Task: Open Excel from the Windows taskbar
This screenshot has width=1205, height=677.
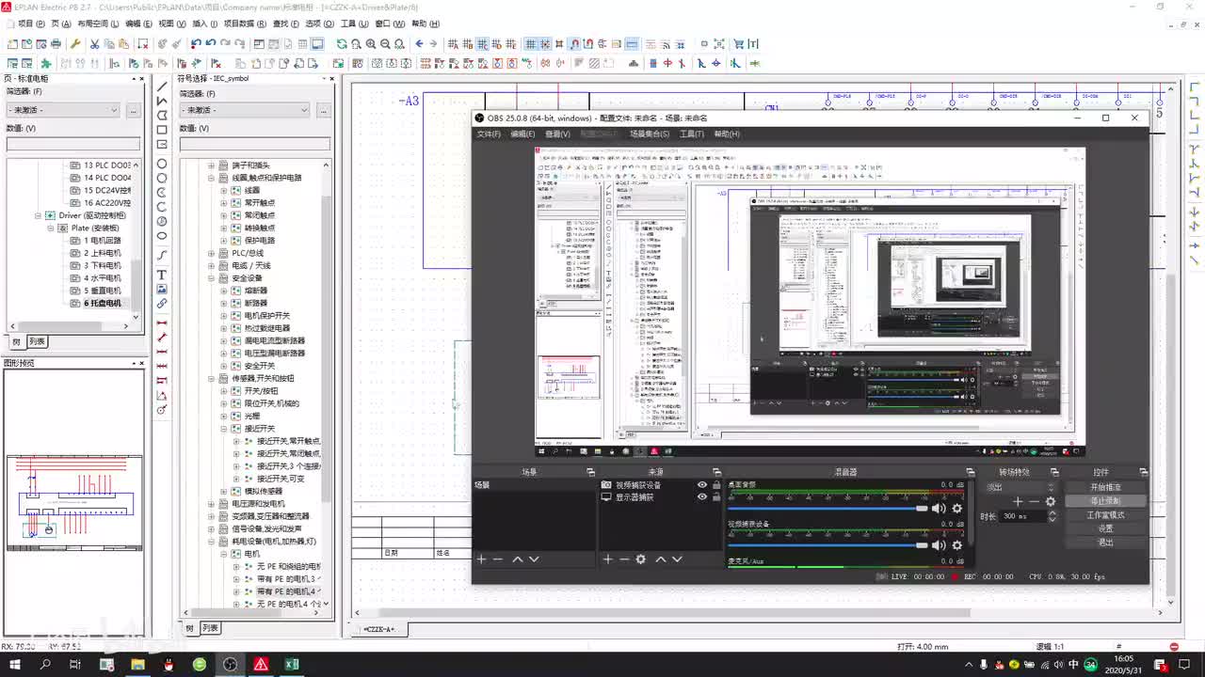Action: click(x=292, y=665)
